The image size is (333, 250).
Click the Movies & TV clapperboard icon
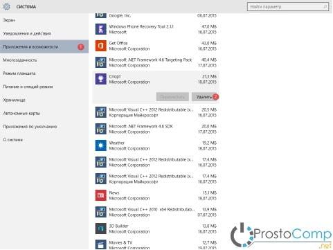click(100, 244)
